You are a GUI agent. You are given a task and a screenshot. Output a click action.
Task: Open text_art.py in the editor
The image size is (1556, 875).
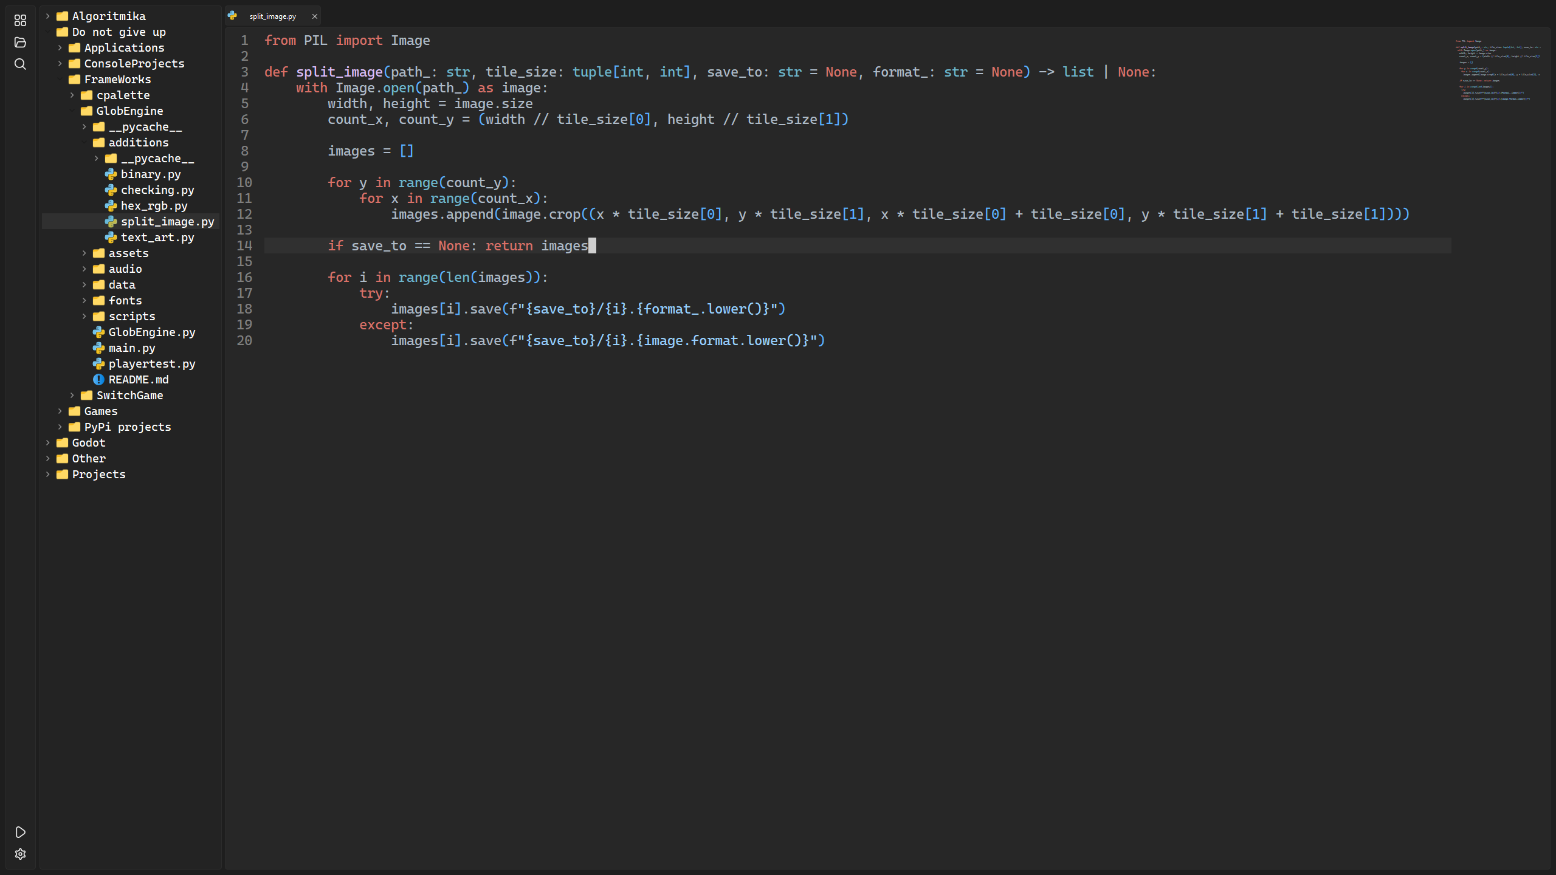click(157, 238)
